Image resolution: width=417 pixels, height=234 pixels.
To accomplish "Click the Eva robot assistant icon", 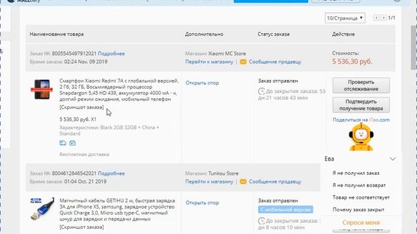I will [361, 137].
